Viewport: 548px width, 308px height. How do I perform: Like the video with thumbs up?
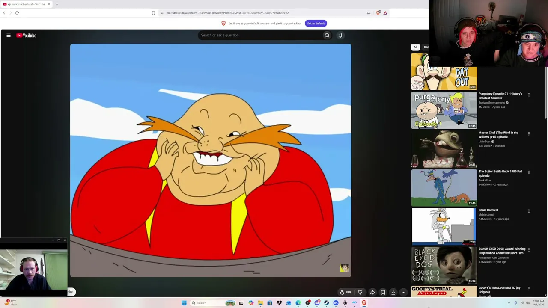[345, 293]
